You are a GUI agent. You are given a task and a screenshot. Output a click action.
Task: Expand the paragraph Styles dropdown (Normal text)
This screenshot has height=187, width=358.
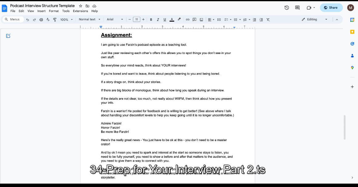click(88, 19)
